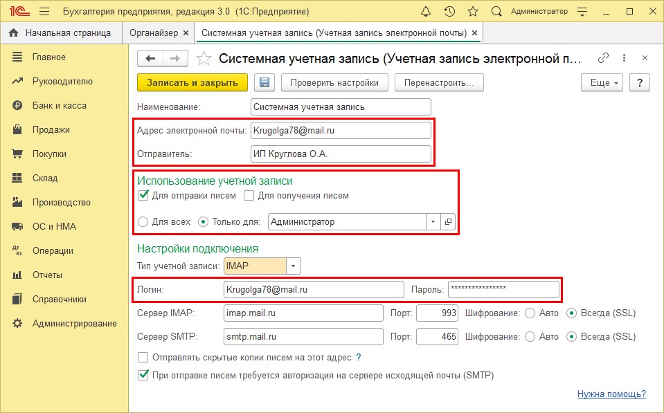Check Для получения писем checkbox
664x413 pixels.
pos(249,196)
